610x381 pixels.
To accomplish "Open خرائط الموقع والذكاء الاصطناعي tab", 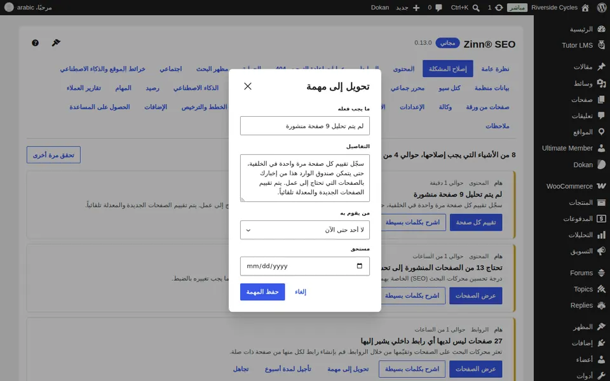I will point(102,69).
